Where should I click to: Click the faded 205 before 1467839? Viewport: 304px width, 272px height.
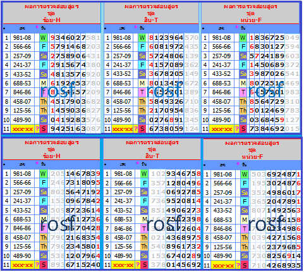(57, 174)
